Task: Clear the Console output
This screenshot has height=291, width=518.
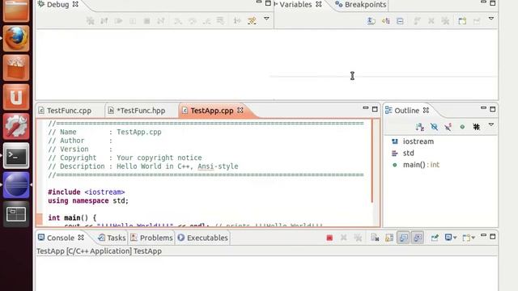Action: click(x=375, y=238)
